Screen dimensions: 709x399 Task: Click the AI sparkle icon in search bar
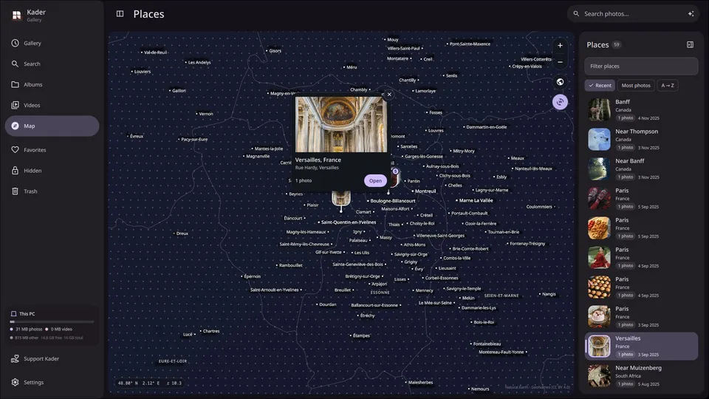click(691, 14)
